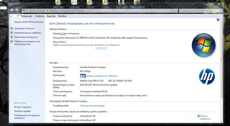Minimize the System window
The height and width of the screenshot is (126, 230).
(207, 4)
